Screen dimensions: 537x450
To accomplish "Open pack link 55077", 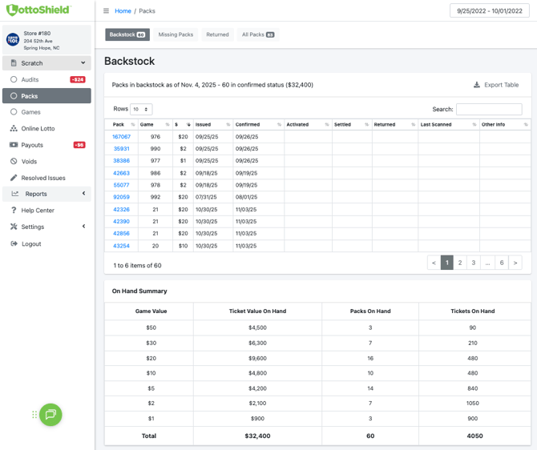I will tap(121, 185).
